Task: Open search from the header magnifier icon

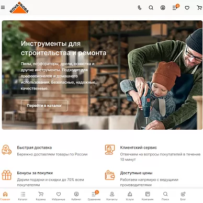Action: tap(151, 8)
